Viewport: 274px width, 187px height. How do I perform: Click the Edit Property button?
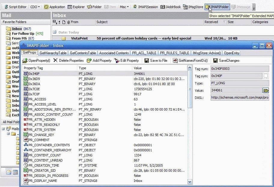pos(127,61)
